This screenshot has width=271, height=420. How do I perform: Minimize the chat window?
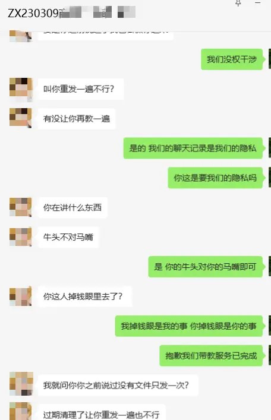click(257, 3)
